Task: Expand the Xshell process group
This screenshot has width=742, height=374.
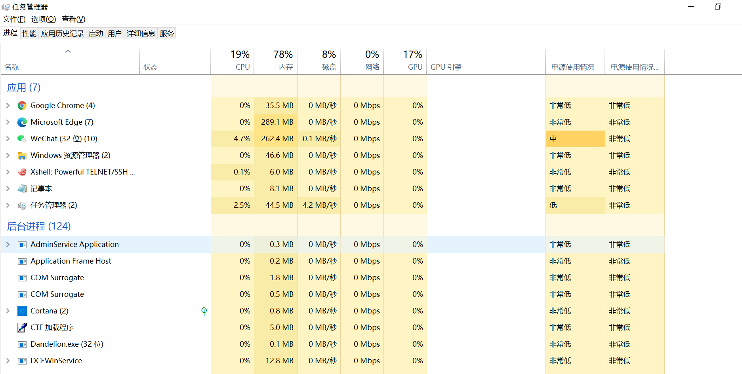Action: coord(8,172)
